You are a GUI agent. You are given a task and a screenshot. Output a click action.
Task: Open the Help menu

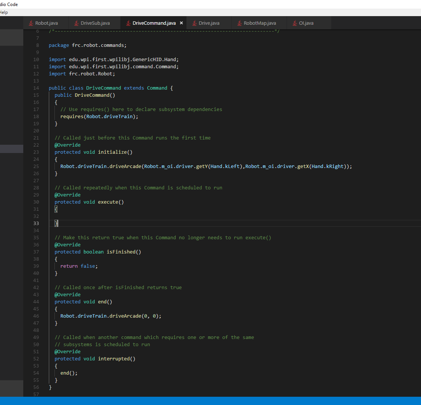pyautogui.click(x=4, y=12)
